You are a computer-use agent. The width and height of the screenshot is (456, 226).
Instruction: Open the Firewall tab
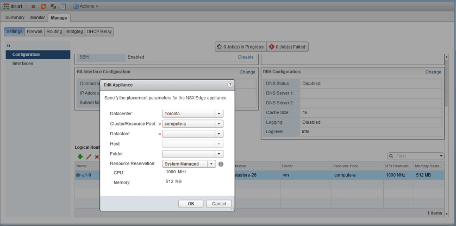35,32
